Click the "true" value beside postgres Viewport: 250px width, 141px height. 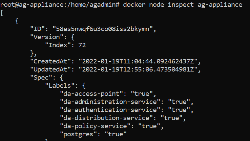click(116, 134)
